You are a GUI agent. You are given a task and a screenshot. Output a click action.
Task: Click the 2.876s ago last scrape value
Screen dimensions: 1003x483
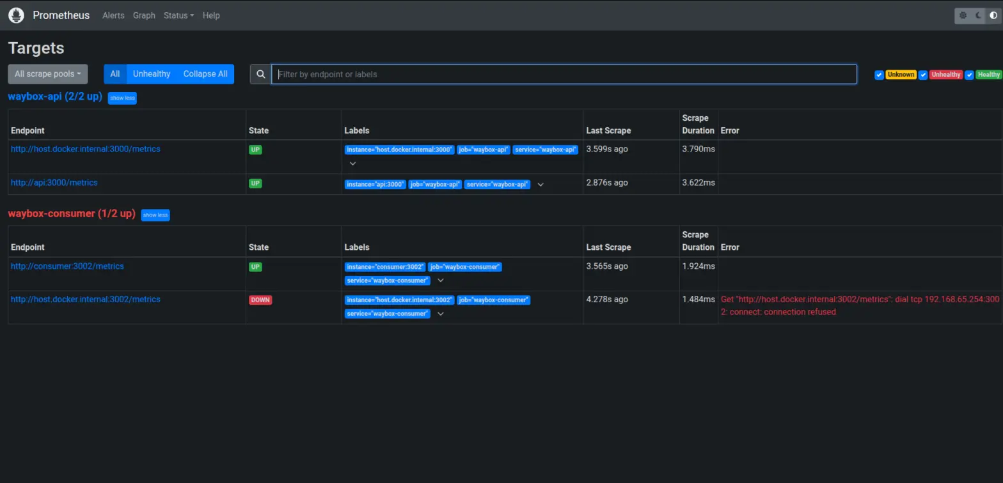[x=607, y=183]
